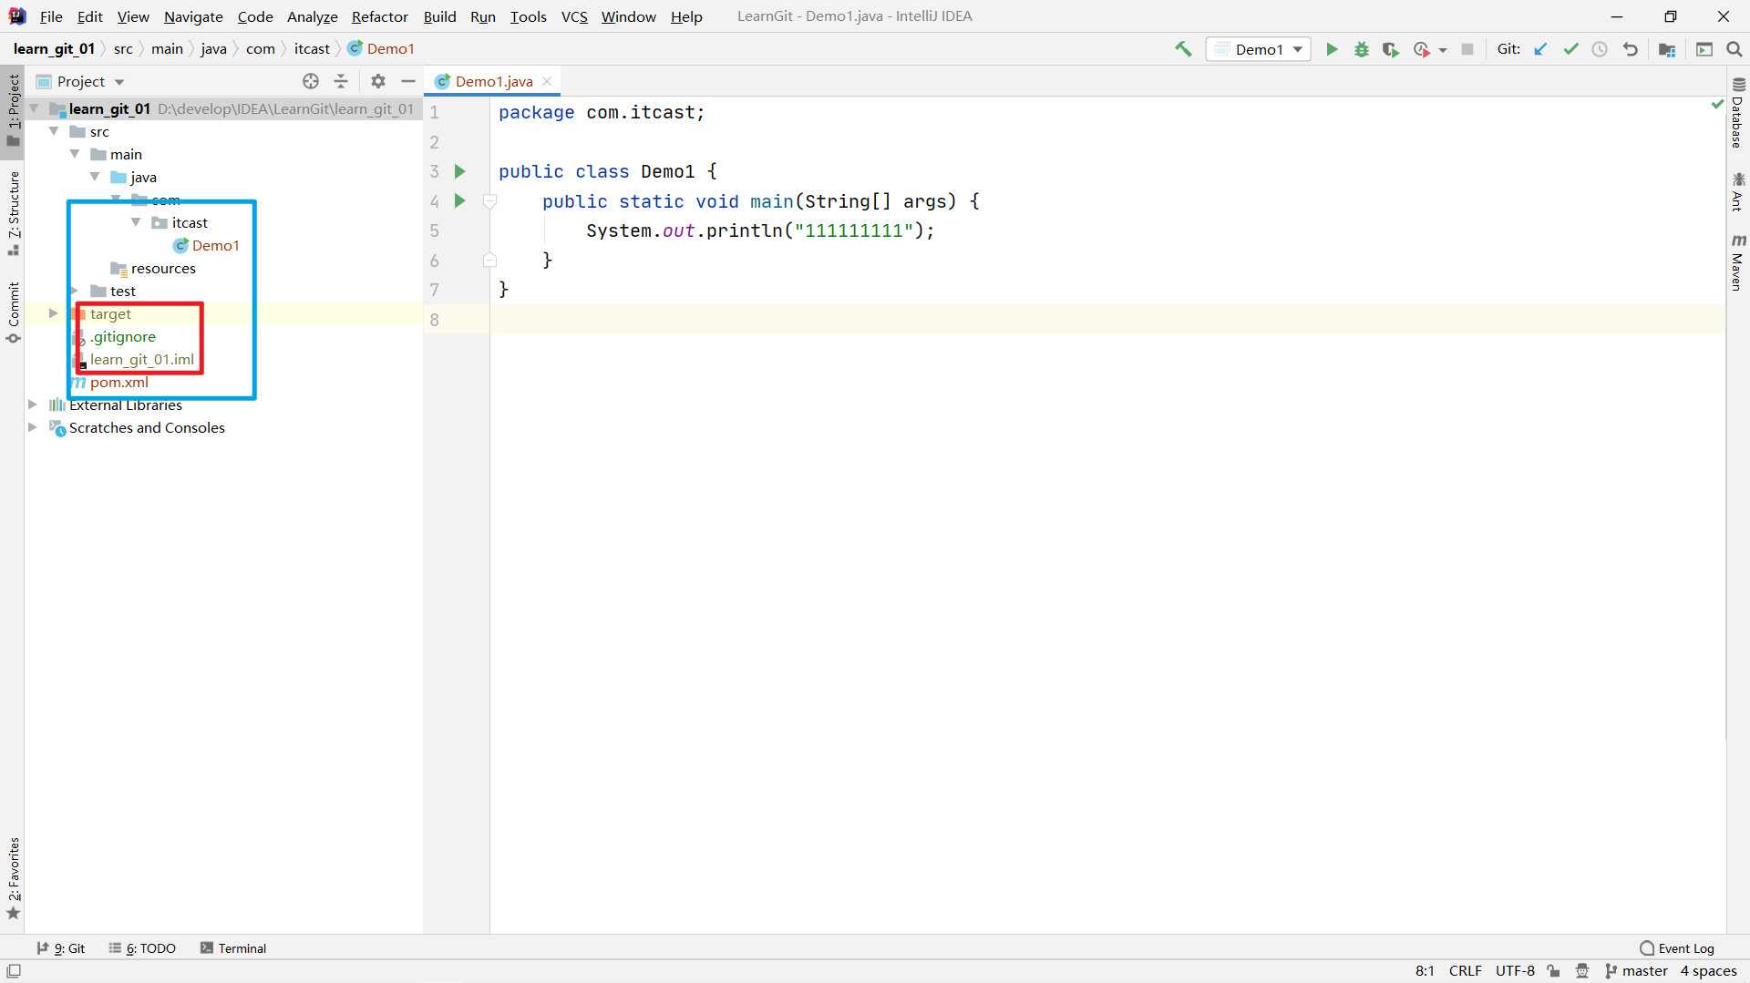Image resolution: width=1750 pixels, height=983 pixels.
Task: Click the 4 spaces indent setting
Action: pos(1708,971)
